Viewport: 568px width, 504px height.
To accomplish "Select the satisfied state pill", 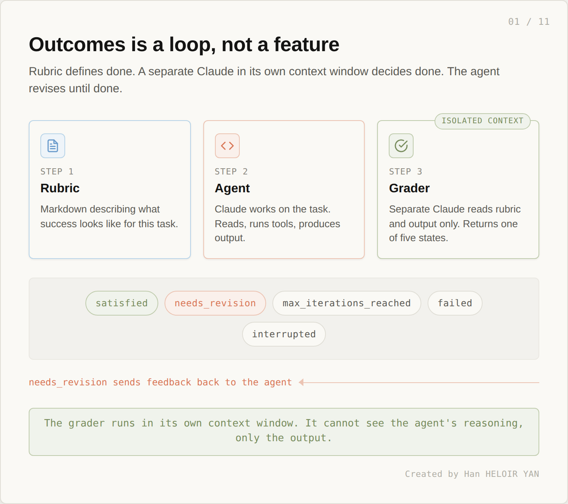I will (122, 303).
